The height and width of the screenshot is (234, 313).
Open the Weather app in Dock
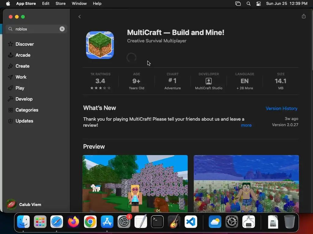[215, 222]
